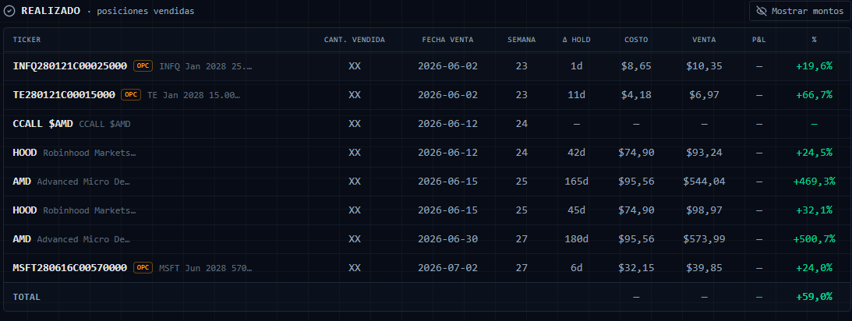852x321 pixels.
Task: Click the Mostrar montos button
Action: tap(800, 11)
